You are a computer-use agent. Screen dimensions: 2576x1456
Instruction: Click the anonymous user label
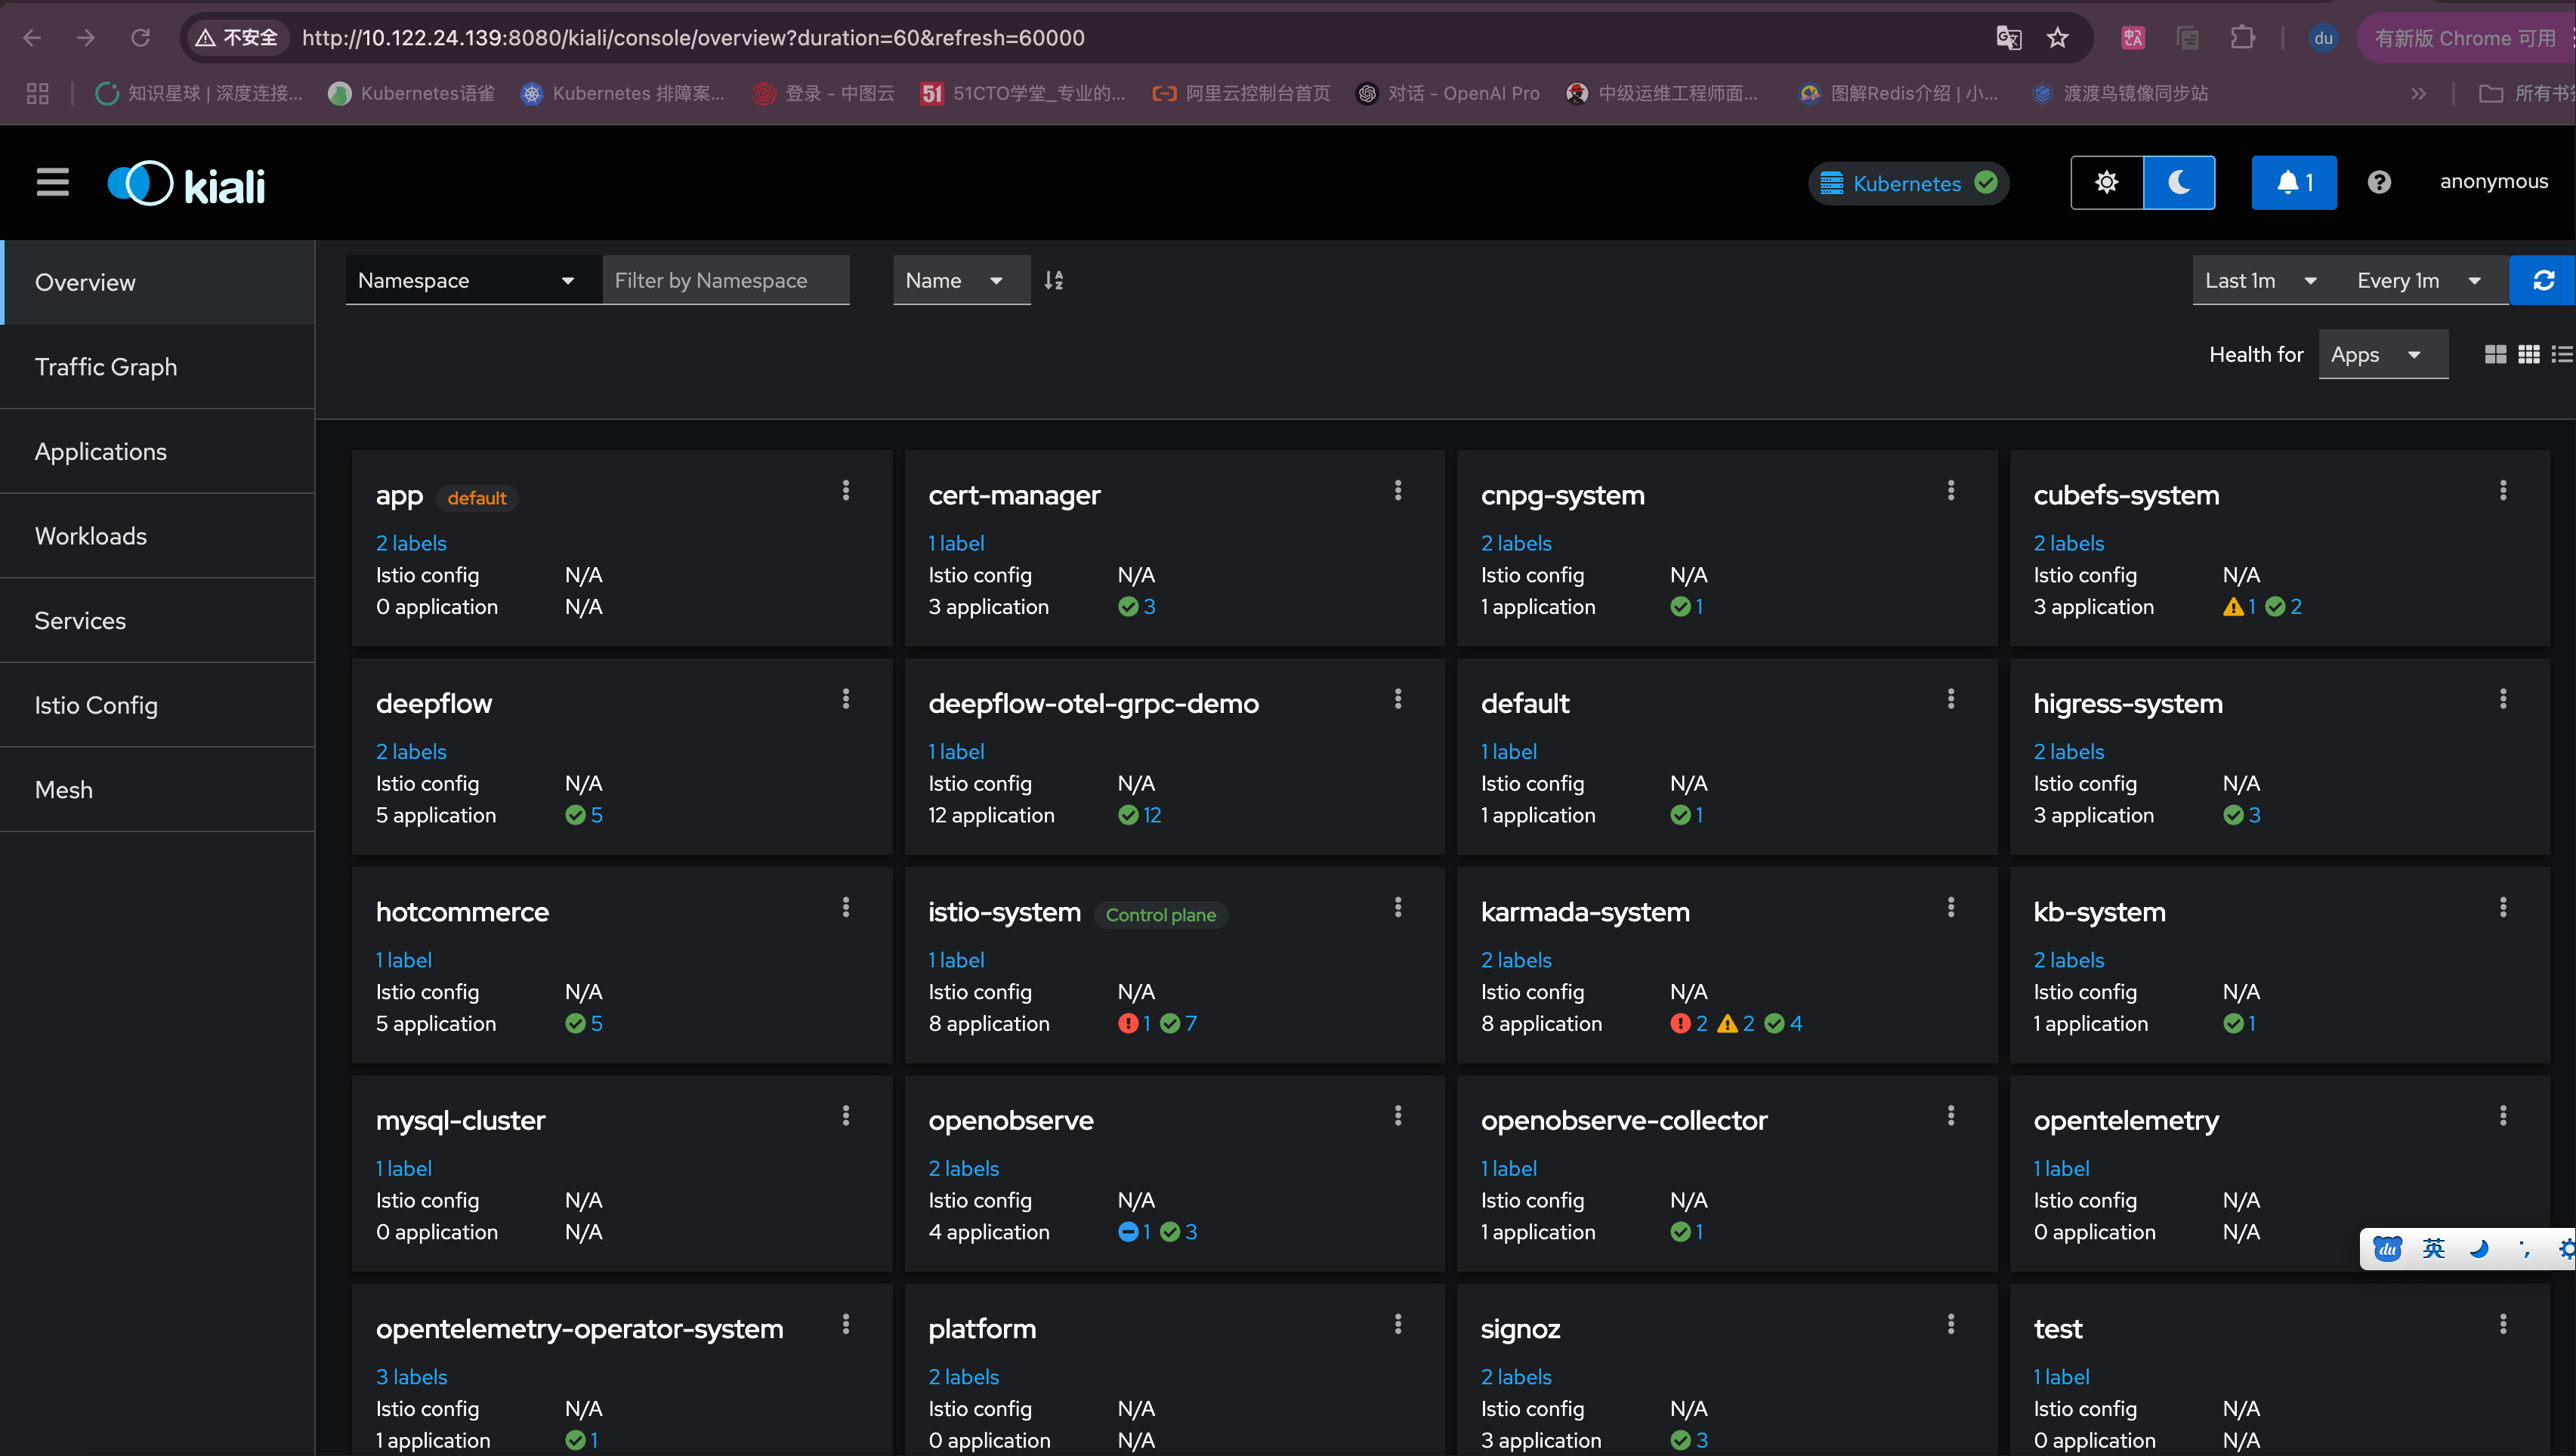click(x=2493, y=181)
